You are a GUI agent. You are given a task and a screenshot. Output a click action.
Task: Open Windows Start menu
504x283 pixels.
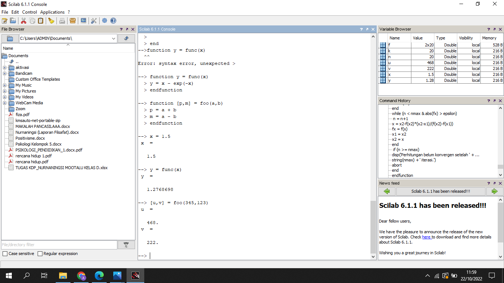pos(9,275)
